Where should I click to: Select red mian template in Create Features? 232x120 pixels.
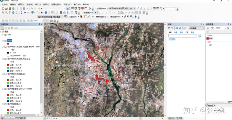pos(209,38)
